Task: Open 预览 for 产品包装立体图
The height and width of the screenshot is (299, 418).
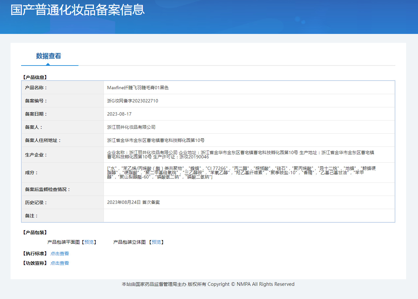Action: click(157, 242)
